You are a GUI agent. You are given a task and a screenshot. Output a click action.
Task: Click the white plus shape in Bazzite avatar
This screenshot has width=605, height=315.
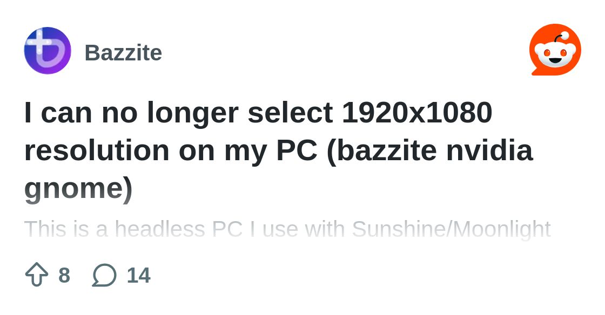39,41
